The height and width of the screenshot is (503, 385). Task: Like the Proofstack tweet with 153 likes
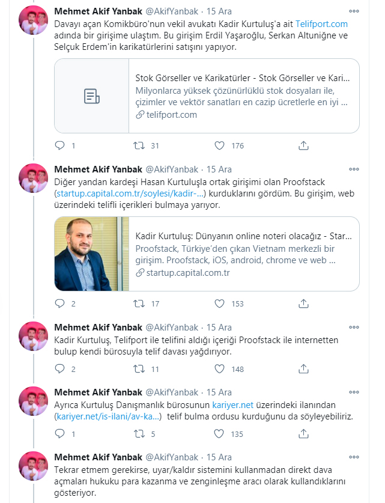(x=219, y=303)
